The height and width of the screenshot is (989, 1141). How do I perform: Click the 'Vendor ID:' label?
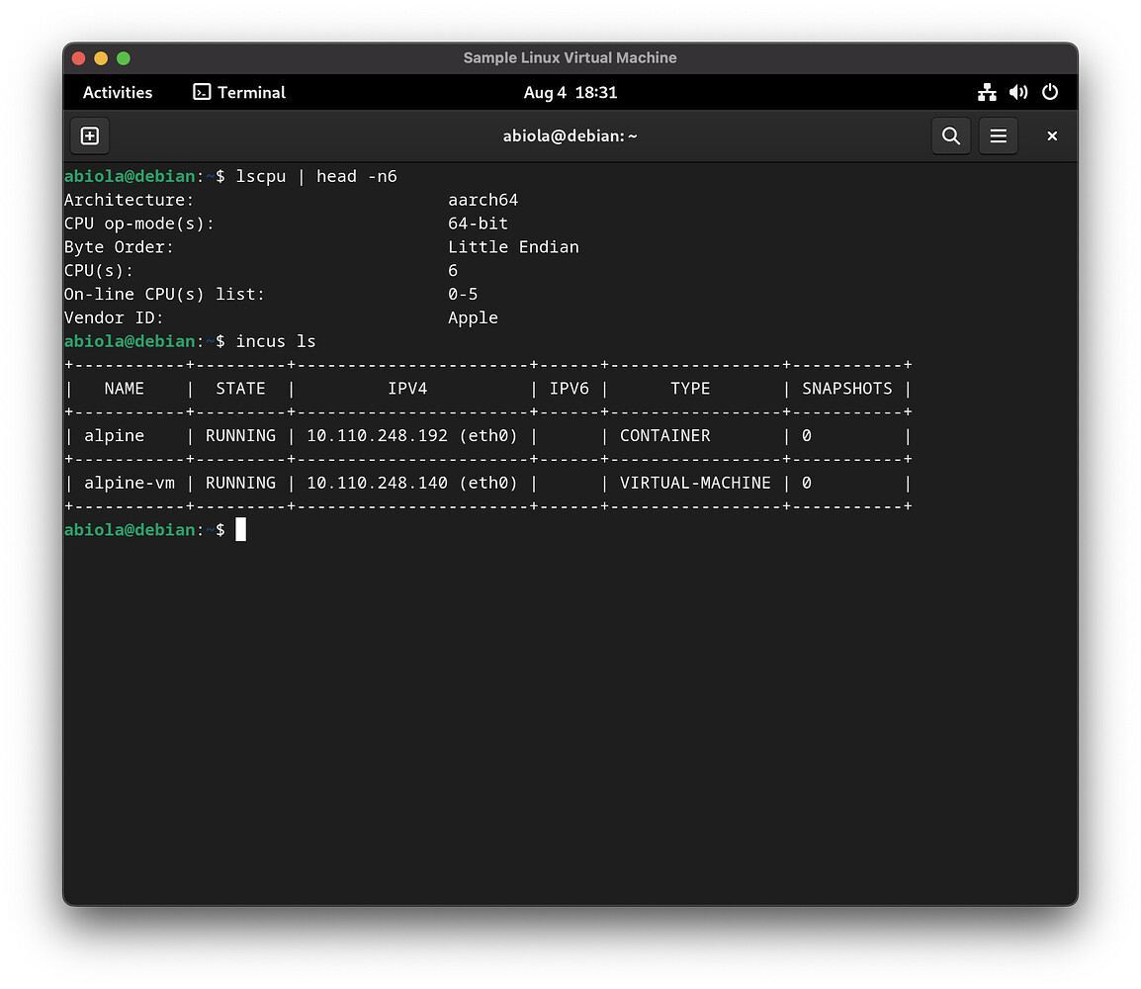(114, 318)
